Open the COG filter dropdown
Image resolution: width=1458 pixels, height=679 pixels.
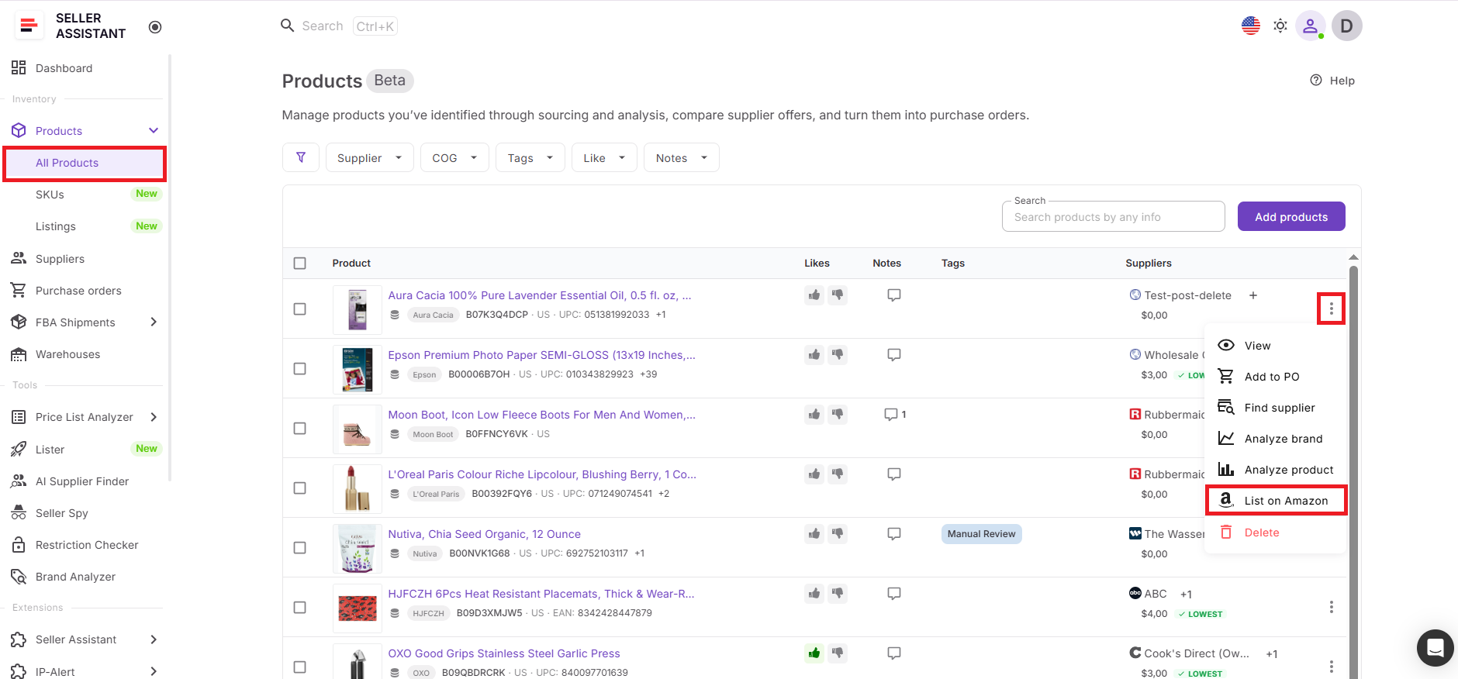point(454,157)
